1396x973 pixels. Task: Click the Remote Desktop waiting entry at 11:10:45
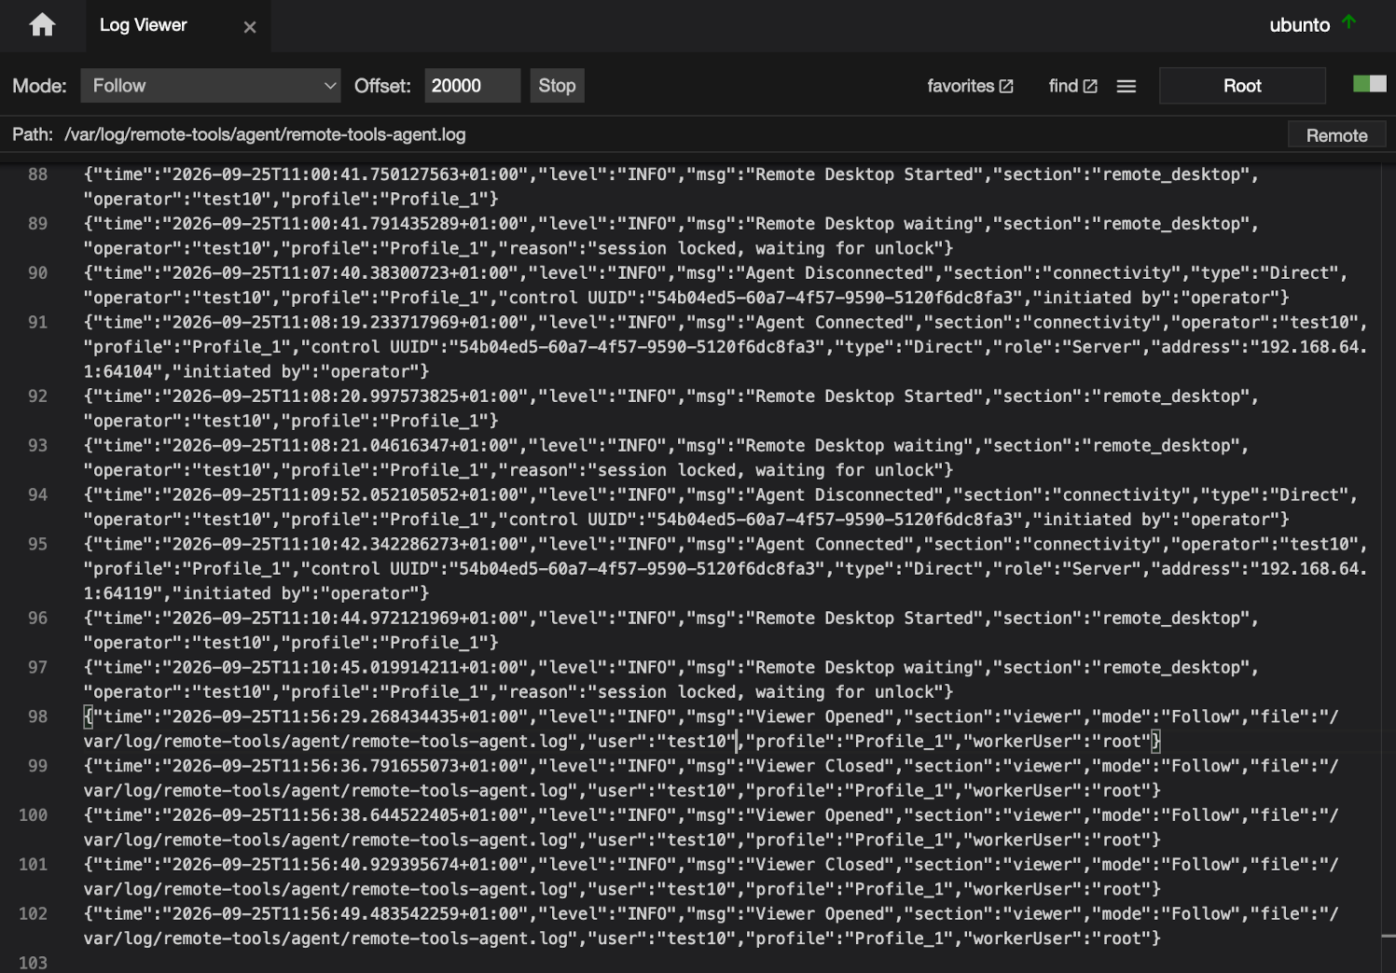click(671, 680)
